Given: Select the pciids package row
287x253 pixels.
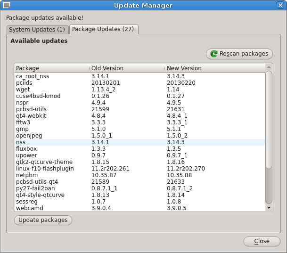Looking at the screenshot, I should pos(139,83).
